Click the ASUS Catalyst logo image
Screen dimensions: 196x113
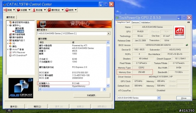pos(21,88)
